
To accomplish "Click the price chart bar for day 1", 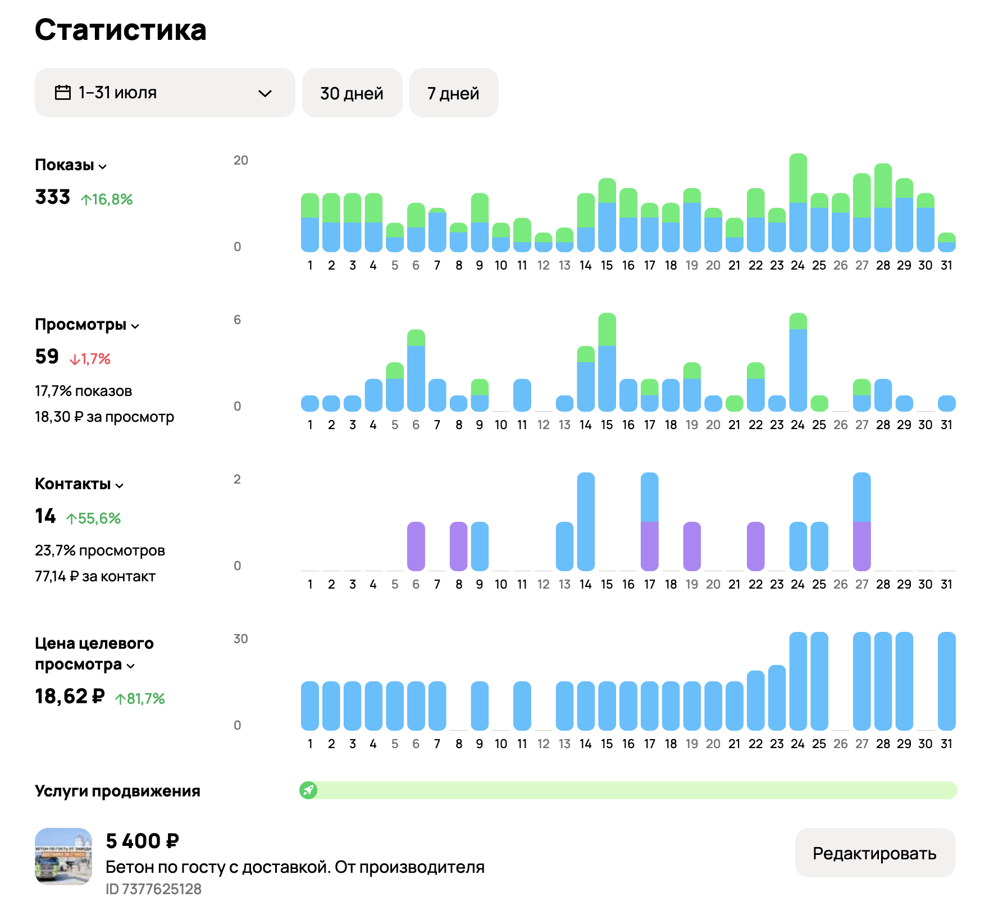I will (x=310, y=706).
